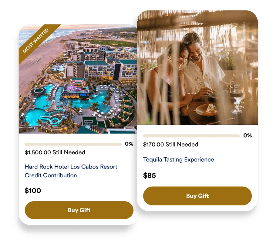Click the Credit Contribution text line

pos(51,175)
